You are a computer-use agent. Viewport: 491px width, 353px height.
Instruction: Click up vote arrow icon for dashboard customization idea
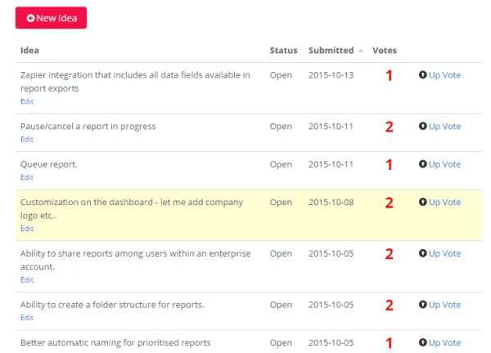422,203
